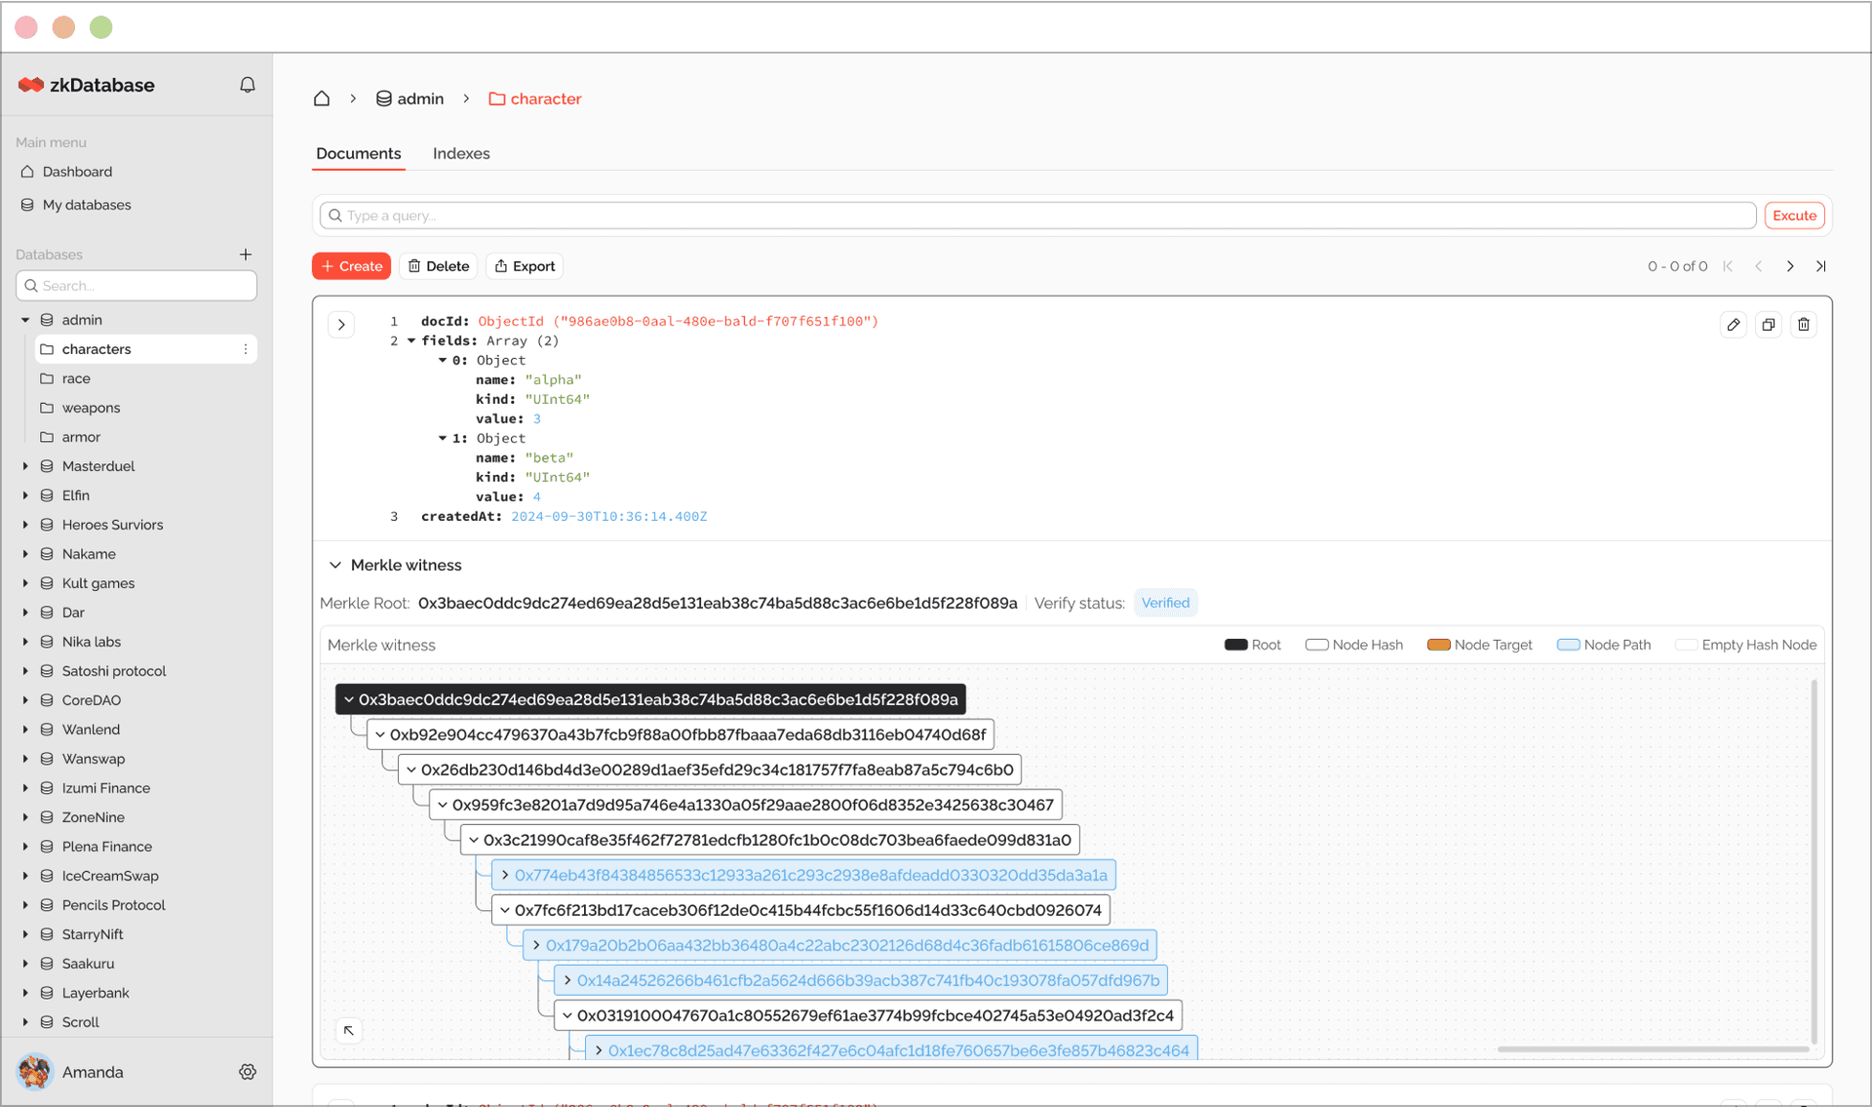
Task: Go to previous page arrow
Action: (1759, 266)
